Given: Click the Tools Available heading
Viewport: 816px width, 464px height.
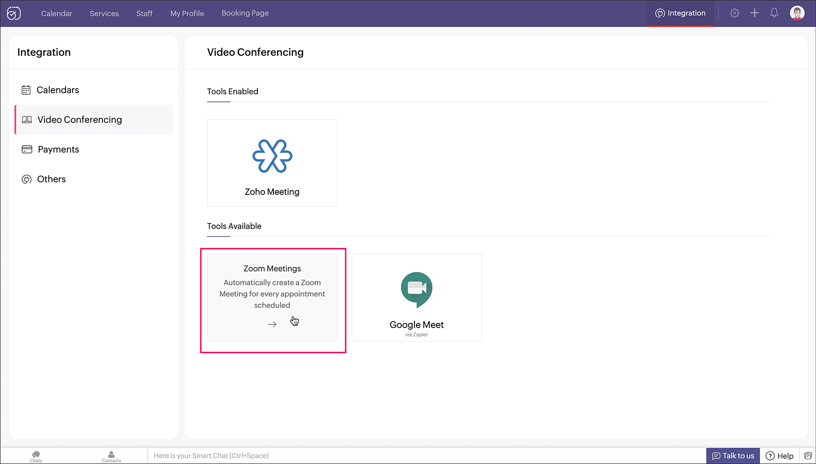Looking at the screenshot, I should 234,226.
